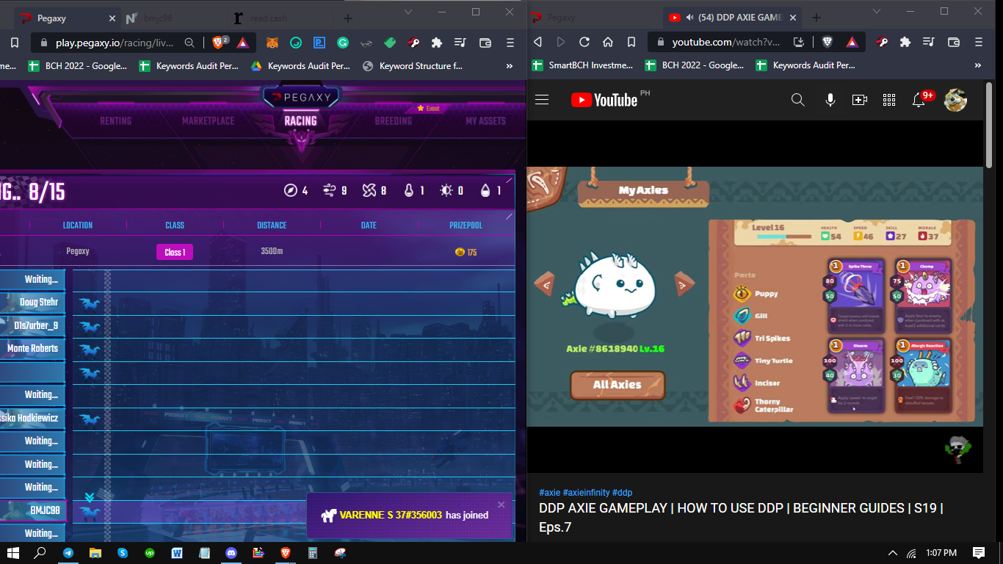Close the DDP AXIE GAME YouTube tab
1003x564 pixels.
pyautogui.click(x=792, y=18)
